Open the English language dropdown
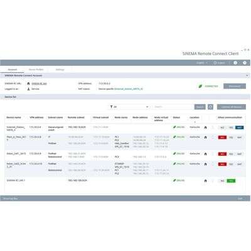The image size is (251, 251). [x=202, y=63]
